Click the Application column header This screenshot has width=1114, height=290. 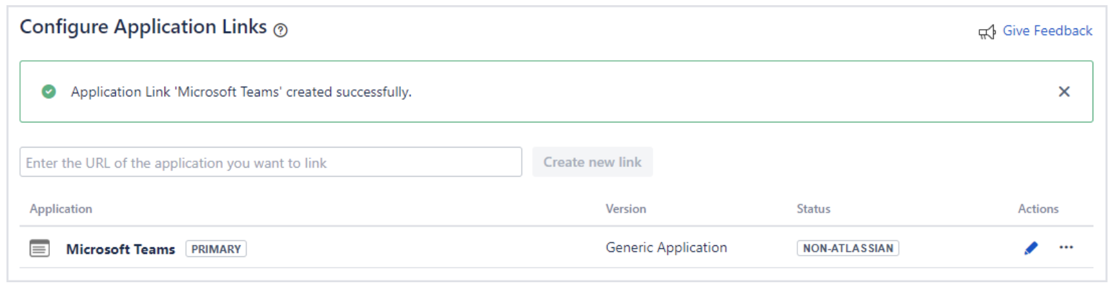tap(61, 209)
